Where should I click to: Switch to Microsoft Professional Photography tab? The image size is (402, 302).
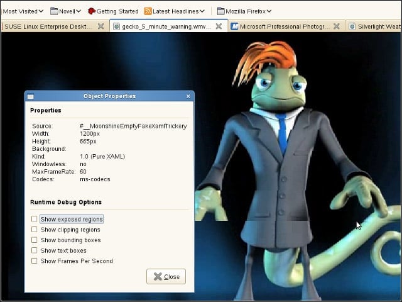pos(286,26)
